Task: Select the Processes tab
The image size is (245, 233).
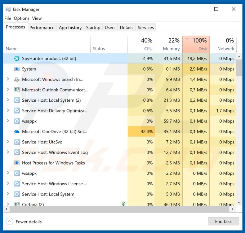Action: coord(16,27)
